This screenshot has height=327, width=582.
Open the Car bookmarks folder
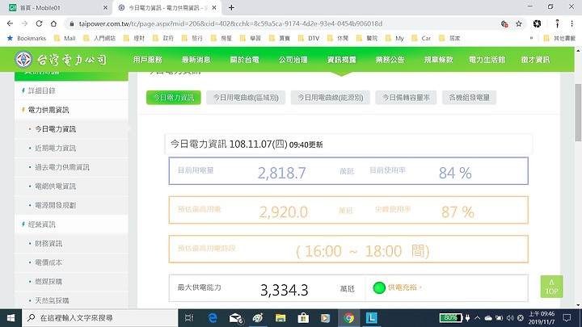click(x=421, y=38)
